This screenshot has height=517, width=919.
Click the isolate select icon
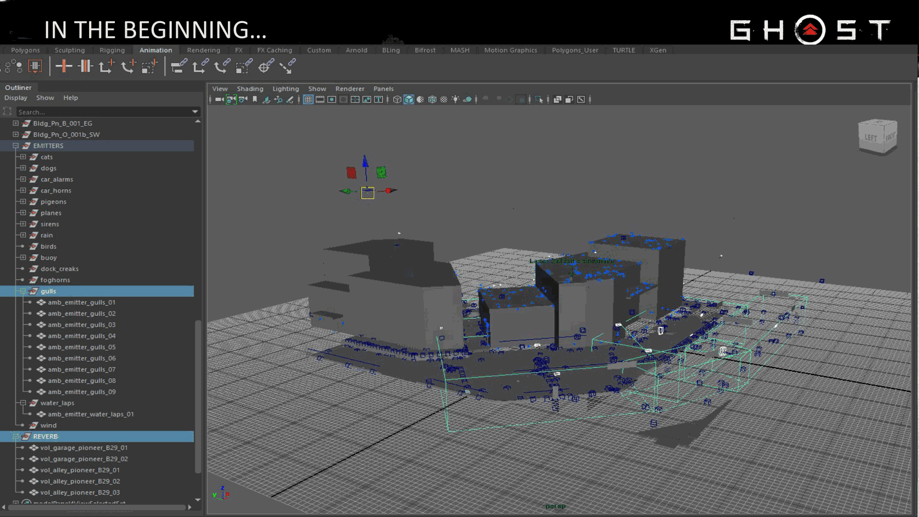coord(539,99)
